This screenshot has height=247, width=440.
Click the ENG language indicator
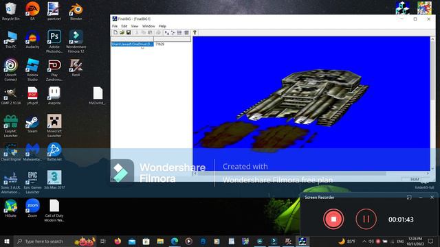[x=400, y=241]
